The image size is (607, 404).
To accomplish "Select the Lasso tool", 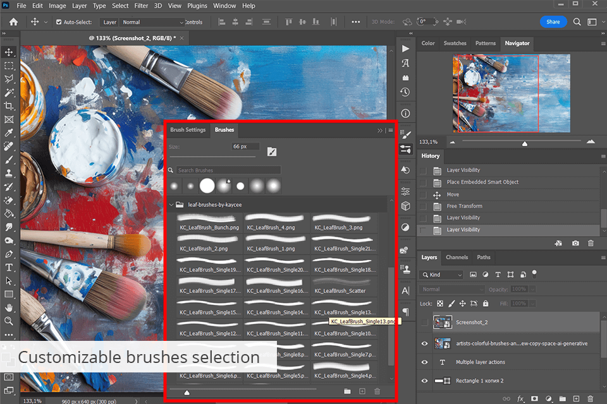I will [x=8, y=79].
